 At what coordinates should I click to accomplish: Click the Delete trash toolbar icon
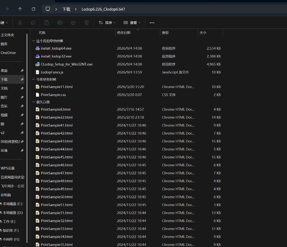(87, 22)
